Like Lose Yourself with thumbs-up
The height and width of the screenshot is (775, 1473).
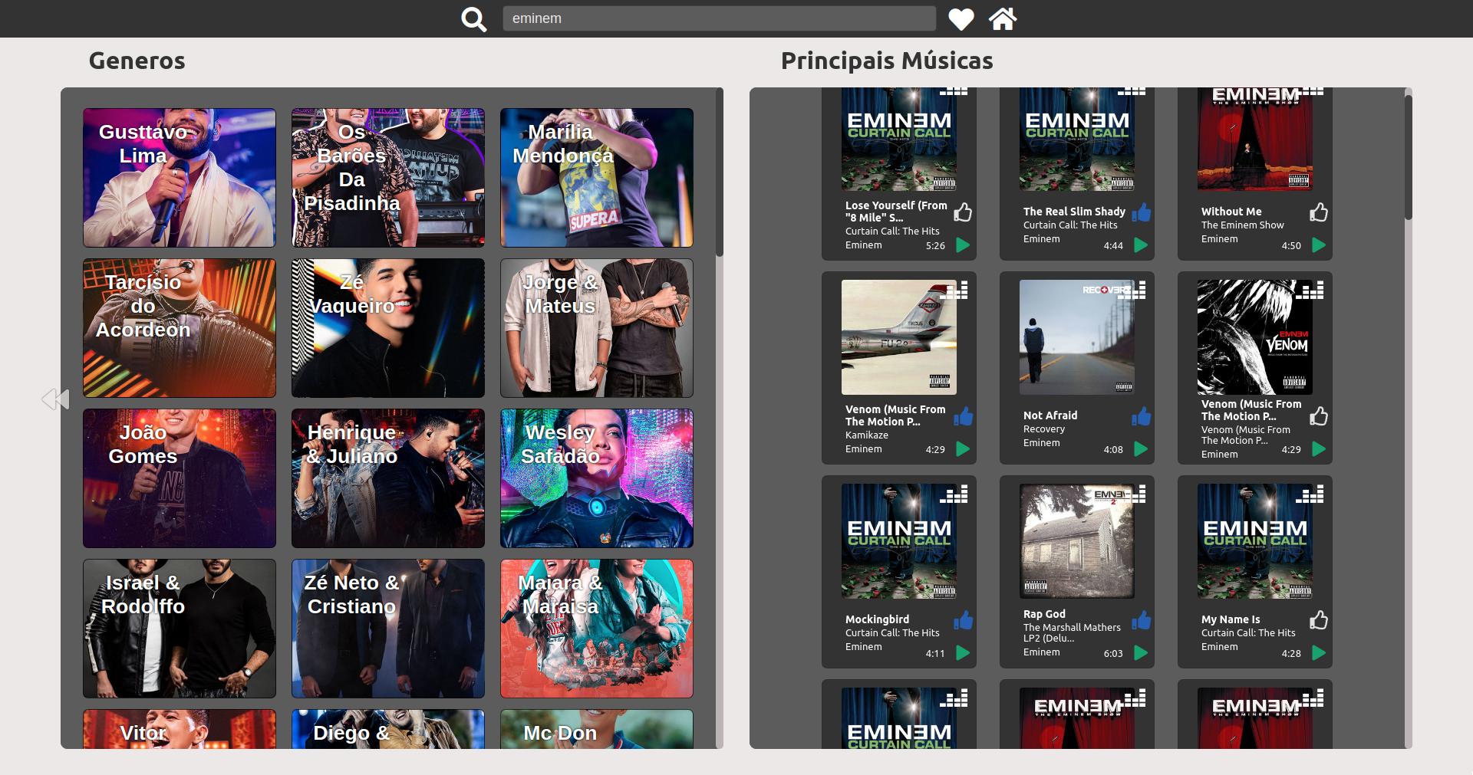point(963,212)
